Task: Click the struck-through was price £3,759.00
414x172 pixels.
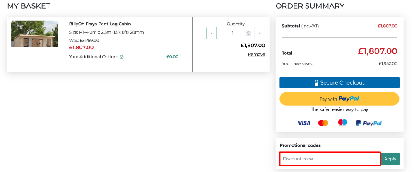Action: [x=89, y=41]
